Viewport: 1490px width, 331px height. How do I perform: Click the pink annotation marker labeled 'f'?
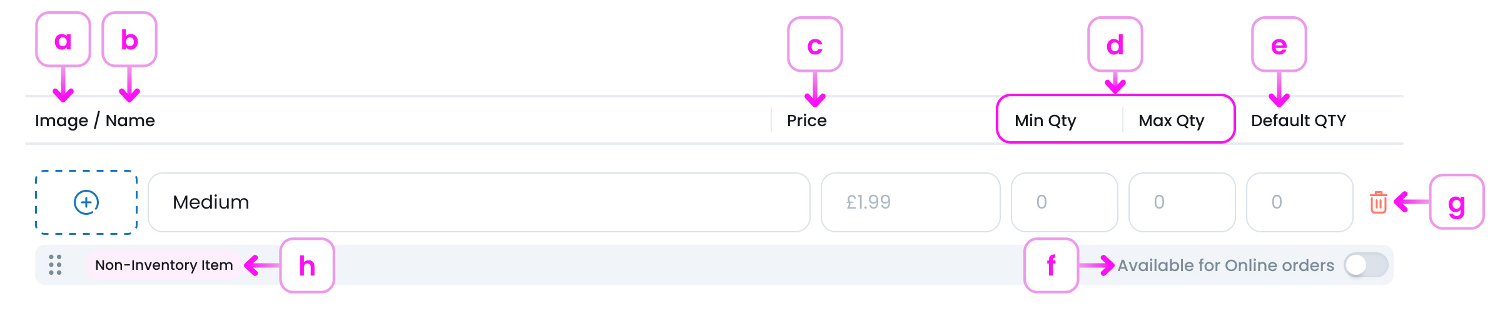click(x=1051, y=265)
